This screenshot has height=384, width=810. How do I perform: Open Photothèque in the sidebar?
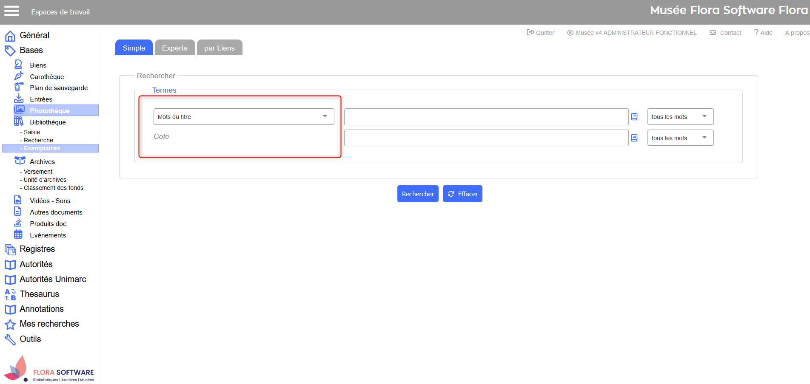(x=50, y=111)
